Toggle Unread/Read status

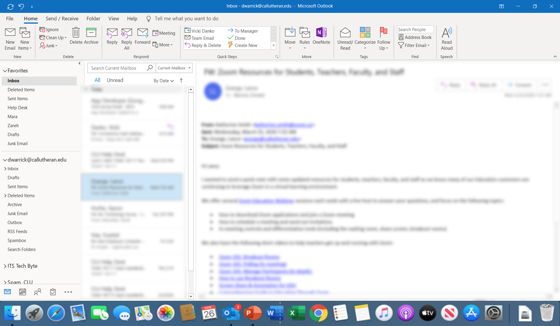pyautogui.click(x=345, y=39)
